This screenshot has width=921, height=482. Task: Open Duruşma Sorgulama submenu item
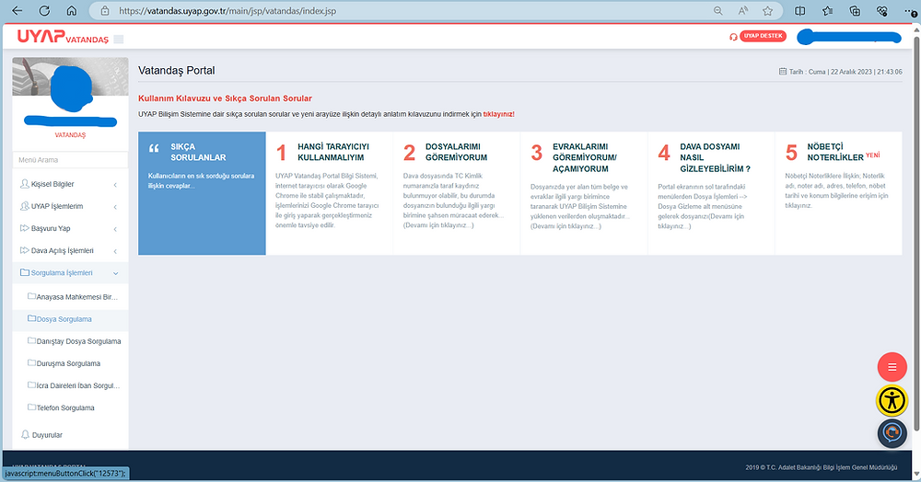70,363
